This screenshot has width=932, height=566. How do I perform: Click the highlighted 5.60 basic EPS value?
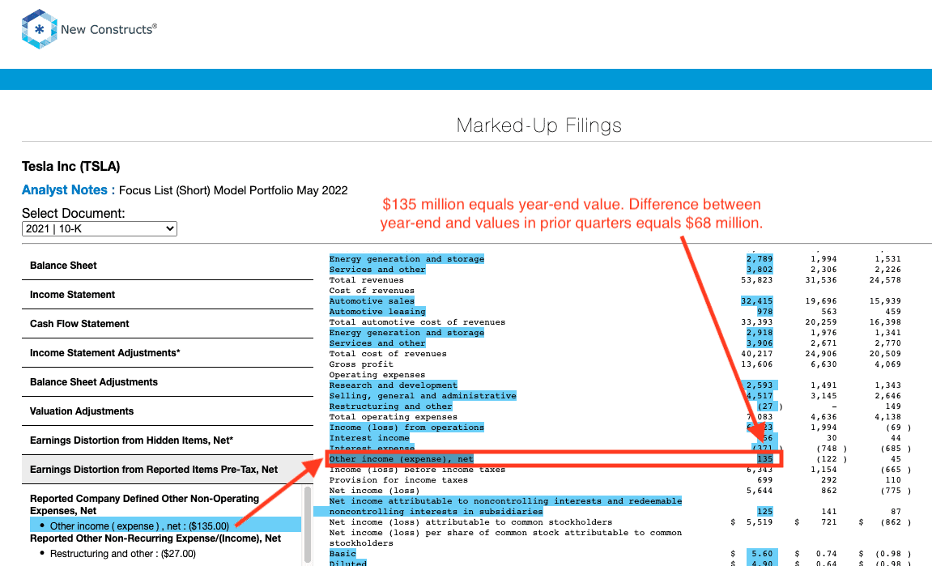point(762,554)
